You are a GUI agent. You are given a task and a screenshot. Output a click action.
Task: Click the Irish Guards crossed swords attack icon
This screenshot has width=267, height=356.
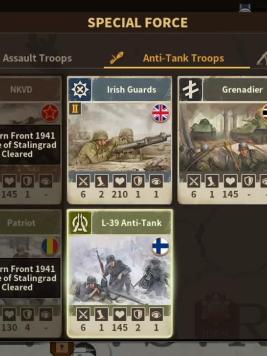[x=83, y=181]
